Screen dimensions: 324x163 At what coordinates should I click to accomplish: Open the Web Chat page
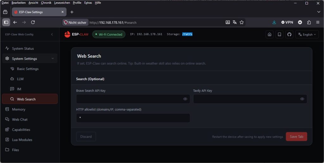click(30, 119)
